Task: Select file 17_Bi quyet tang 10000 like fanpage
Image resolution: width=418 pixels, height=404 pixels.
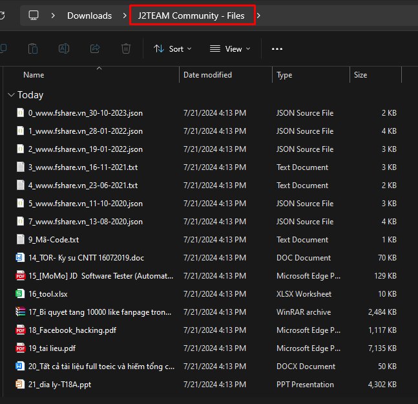Action: click(x=99, y=312)
